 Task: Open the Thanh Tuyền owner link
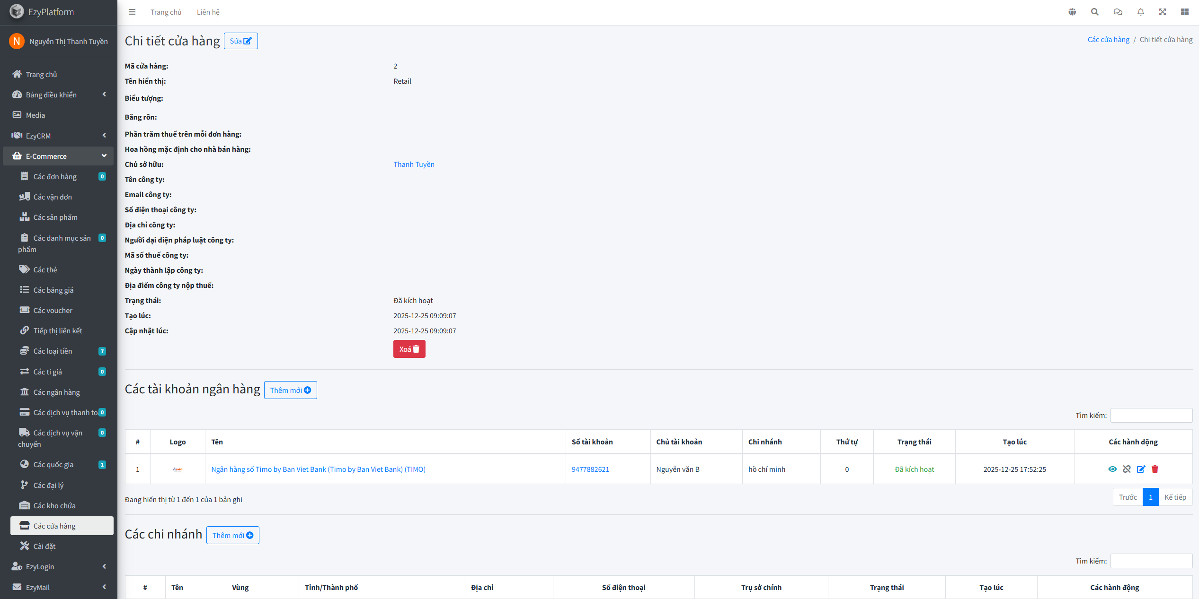tap(414, 165)
